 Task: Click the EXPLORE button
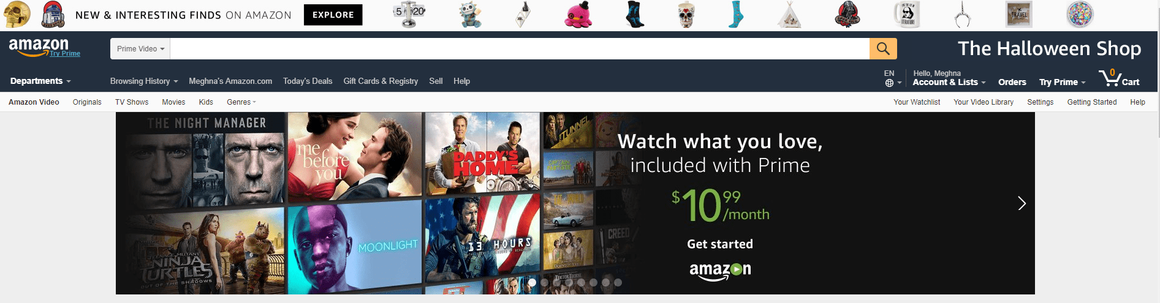(333, 15)
